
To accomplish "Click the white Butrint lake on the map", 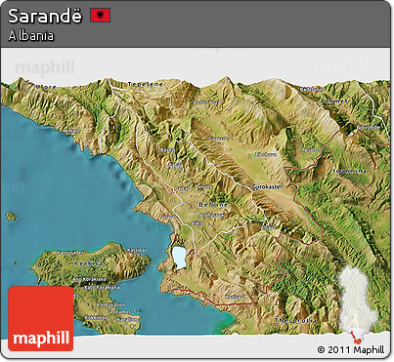I will click(x=179, y=257).
